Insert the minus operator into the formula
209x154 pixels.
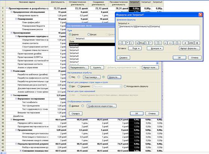pos(124,43)
